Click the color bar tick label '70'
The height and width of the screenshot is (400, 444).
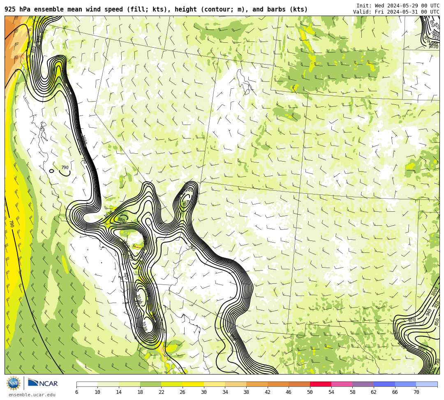pyautogui.click(x=416, y=392)
